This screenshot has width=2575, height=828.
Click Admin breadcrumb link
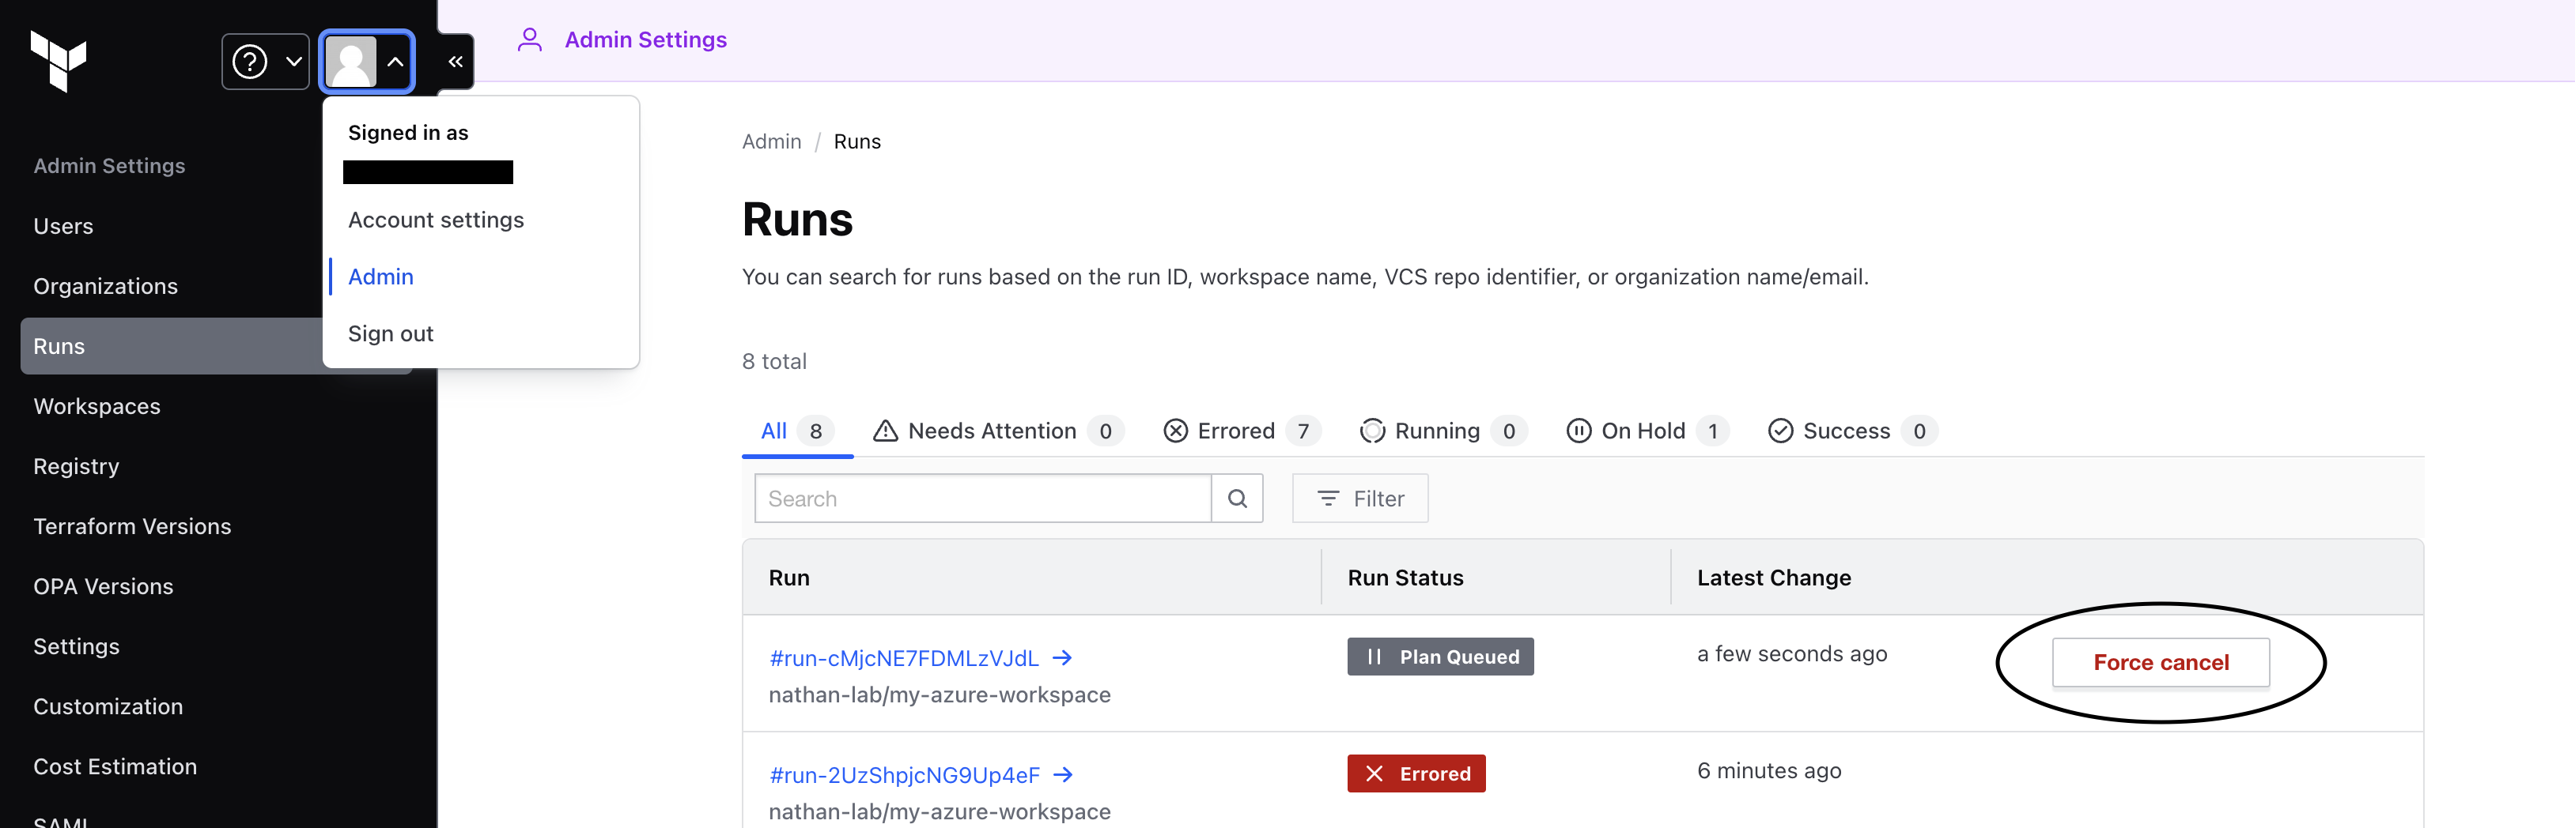tap(771, 142)
